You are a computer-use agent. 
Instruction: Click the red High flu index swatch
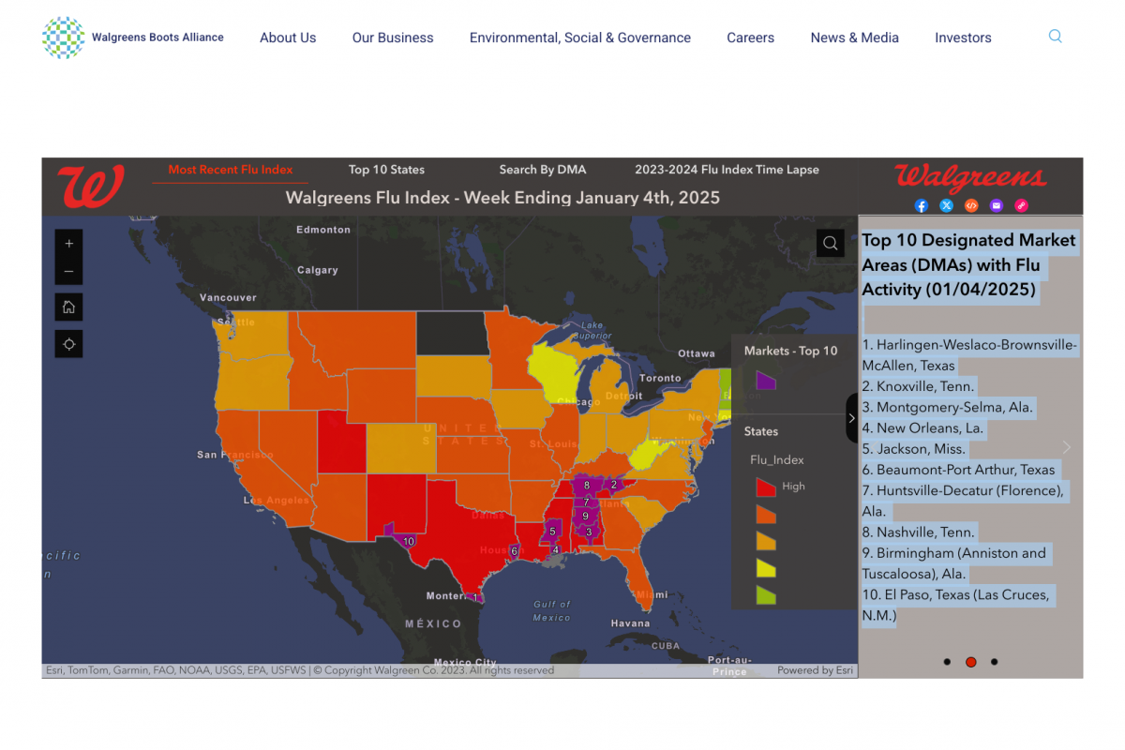[x=766, y=487]
